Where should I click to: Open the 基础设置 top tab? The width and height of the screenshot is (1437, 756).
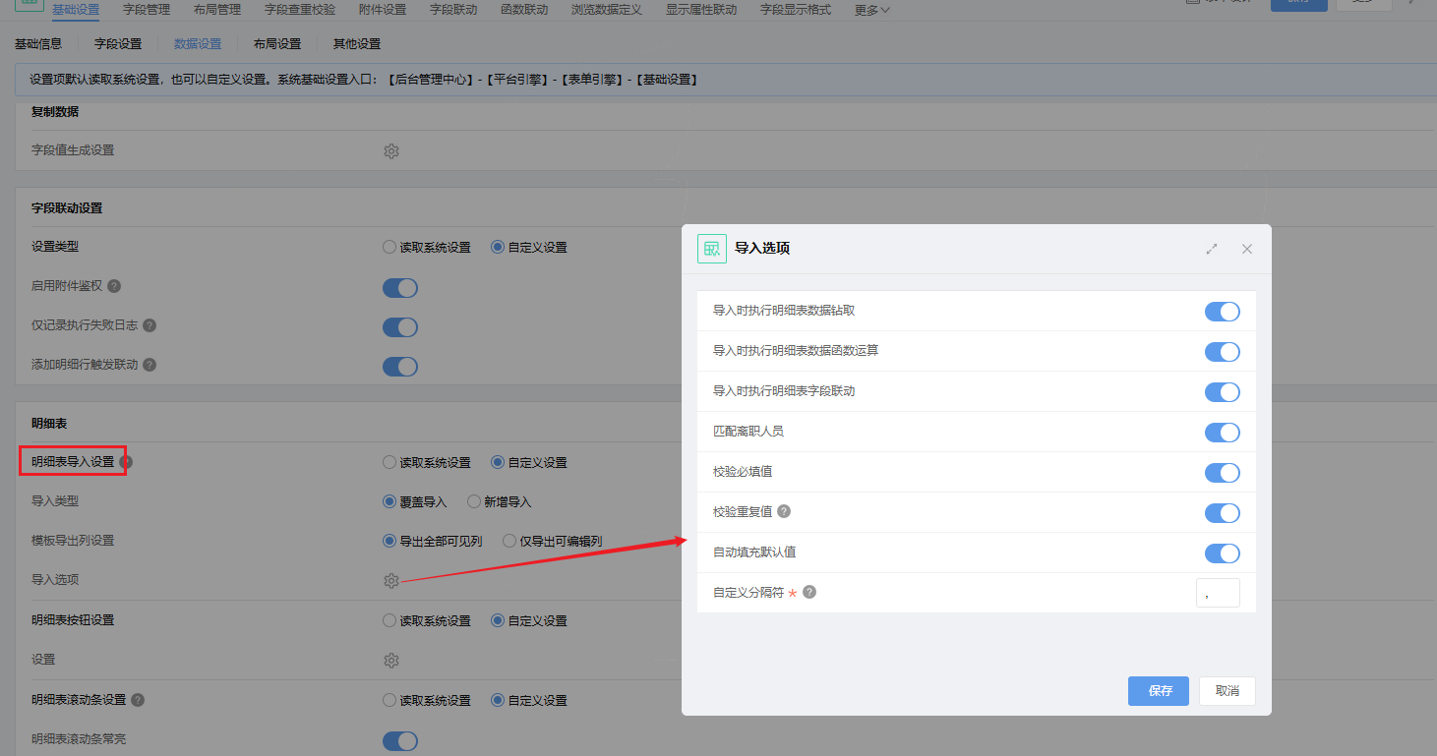[x=76, y=10]
